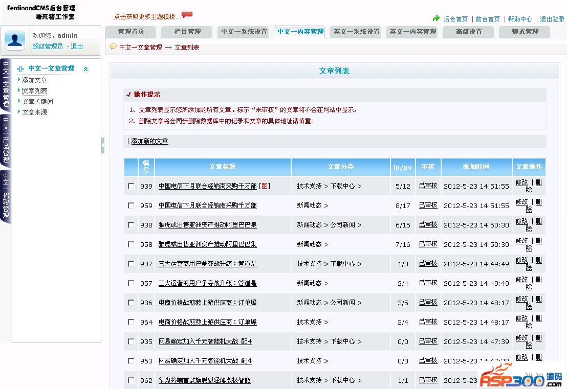This screenshot has height=389, width=567.
Task: Tick the checkbox for article 939
Action: [x=131, y=186]
